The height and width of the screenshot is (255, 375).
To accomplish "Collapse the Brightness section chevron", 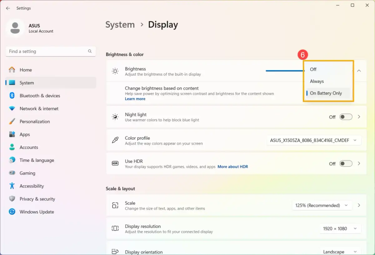I will tap(359, 71).
